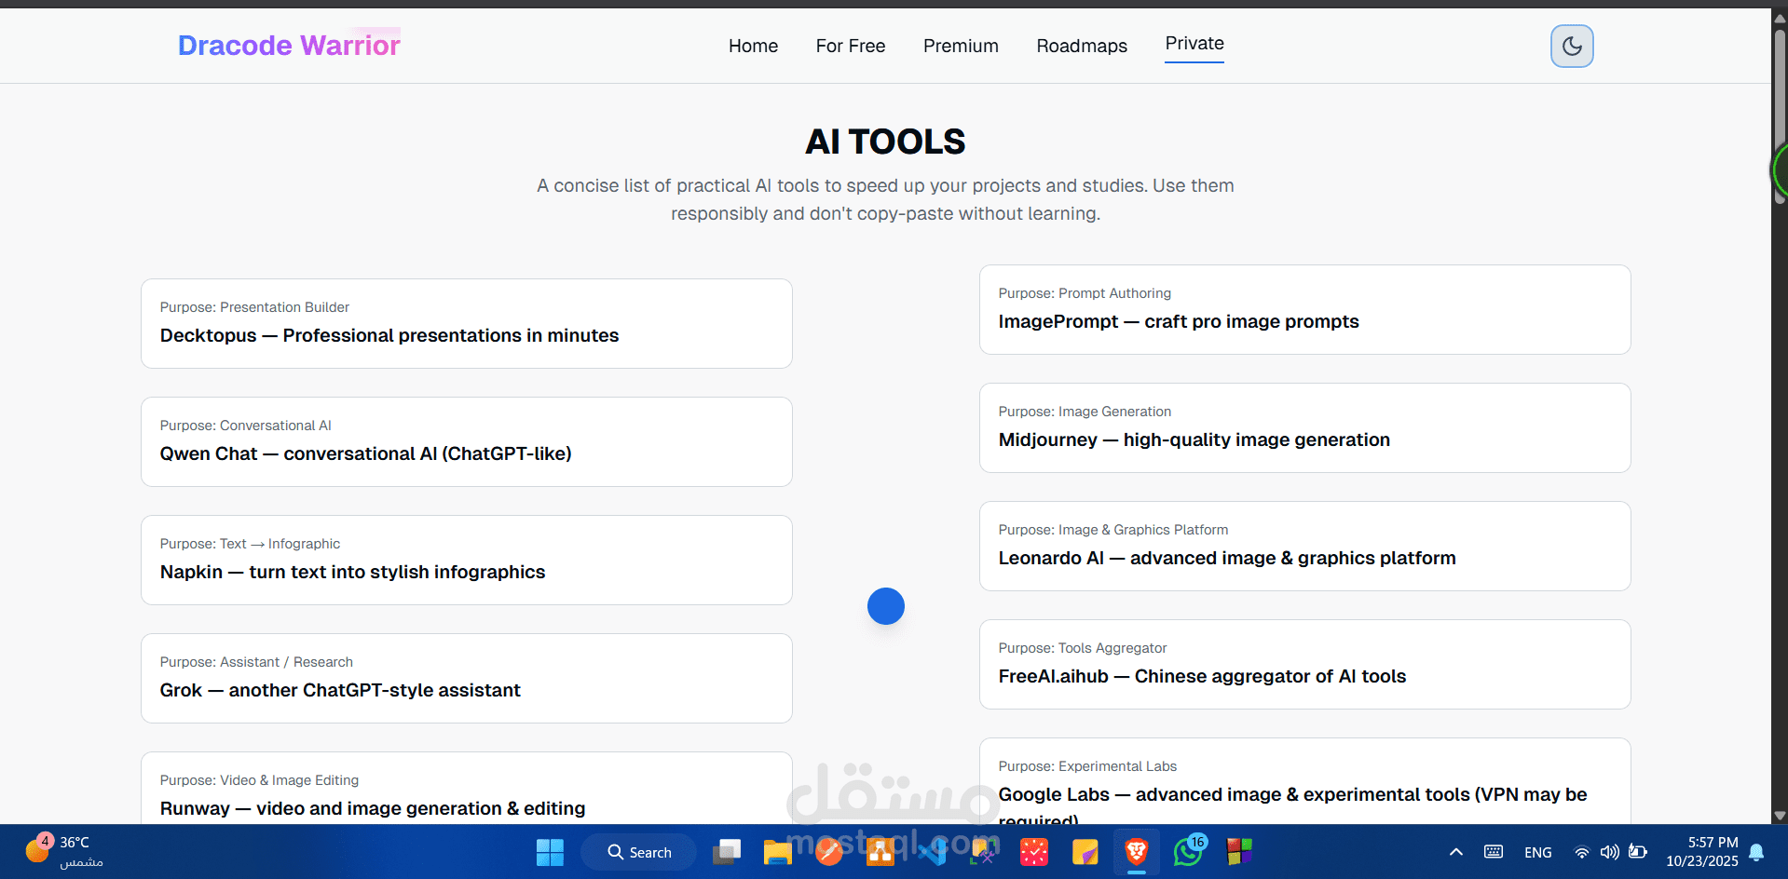Click the blue floating circle button

[x=886, y=606]
